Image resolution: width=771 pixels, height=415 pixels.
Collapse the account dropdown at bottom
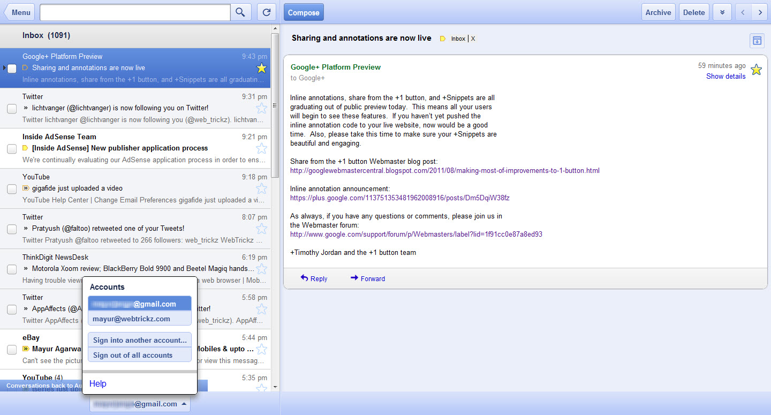140,404
